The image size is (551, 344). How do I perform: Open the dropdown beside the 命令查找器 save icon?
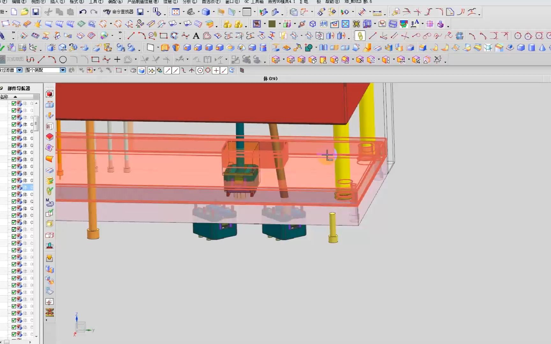pos(148,12)
